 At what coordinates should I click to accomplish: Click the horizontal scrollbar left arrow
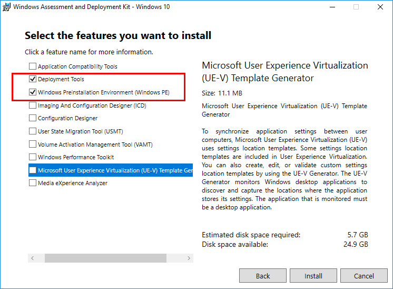32,258
